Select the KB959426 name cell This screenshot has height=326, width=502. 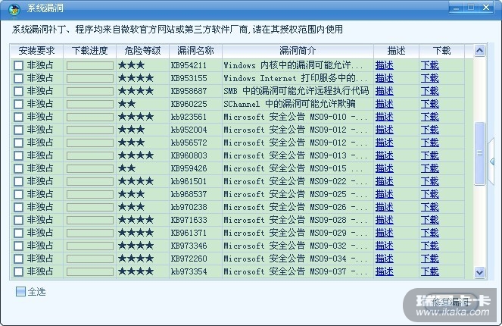point(189,168)
